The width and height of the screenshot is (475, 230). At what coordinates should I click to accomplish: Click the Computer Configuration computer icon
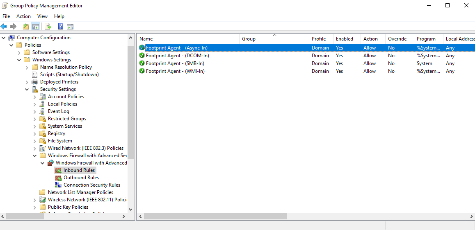tap(11, 38)
